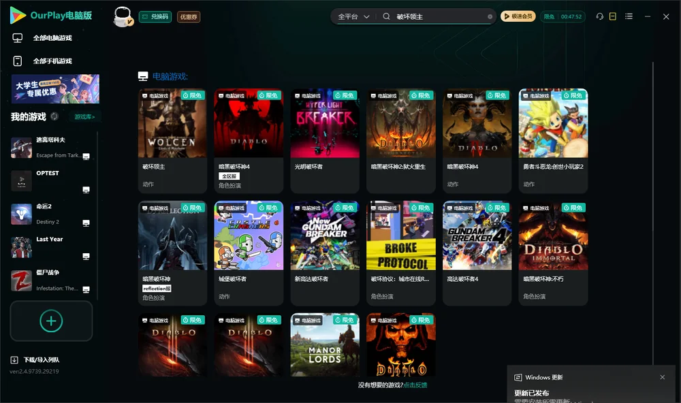Open the list menu icon in title bar
Image resolution: width=681 pixels, height=403 pixels.
(x=629, y=16)
